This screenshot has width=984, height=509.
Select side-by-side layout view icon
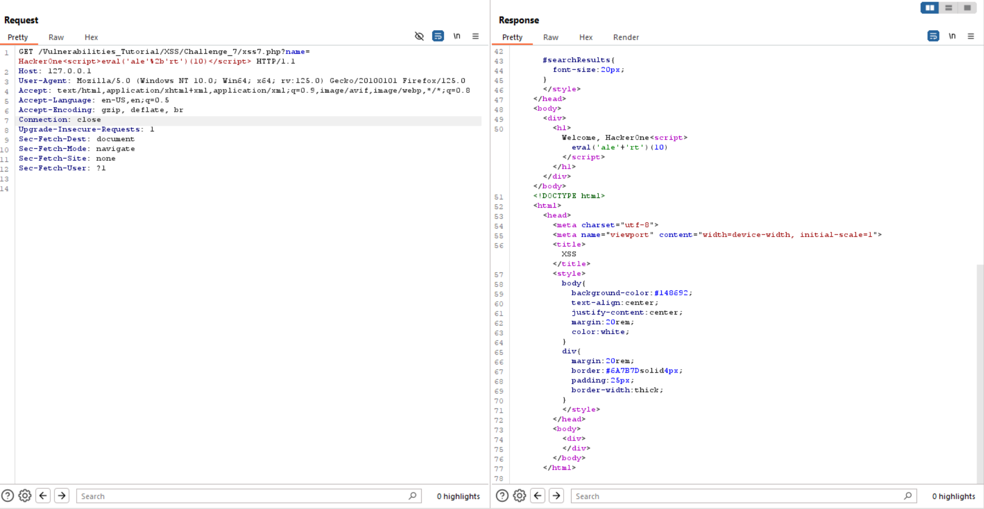pyautogui.click(x=929, y=8)
